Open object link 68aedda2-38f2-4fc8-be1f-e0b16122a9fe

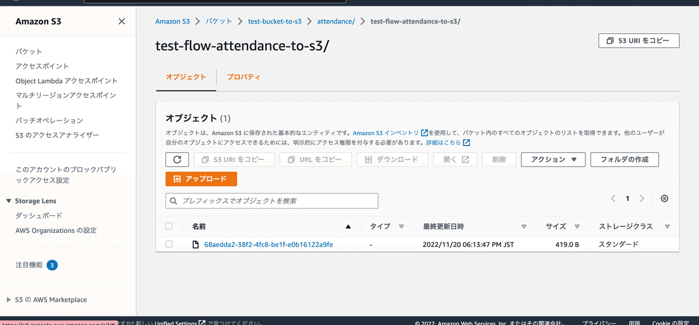[269, 245]
